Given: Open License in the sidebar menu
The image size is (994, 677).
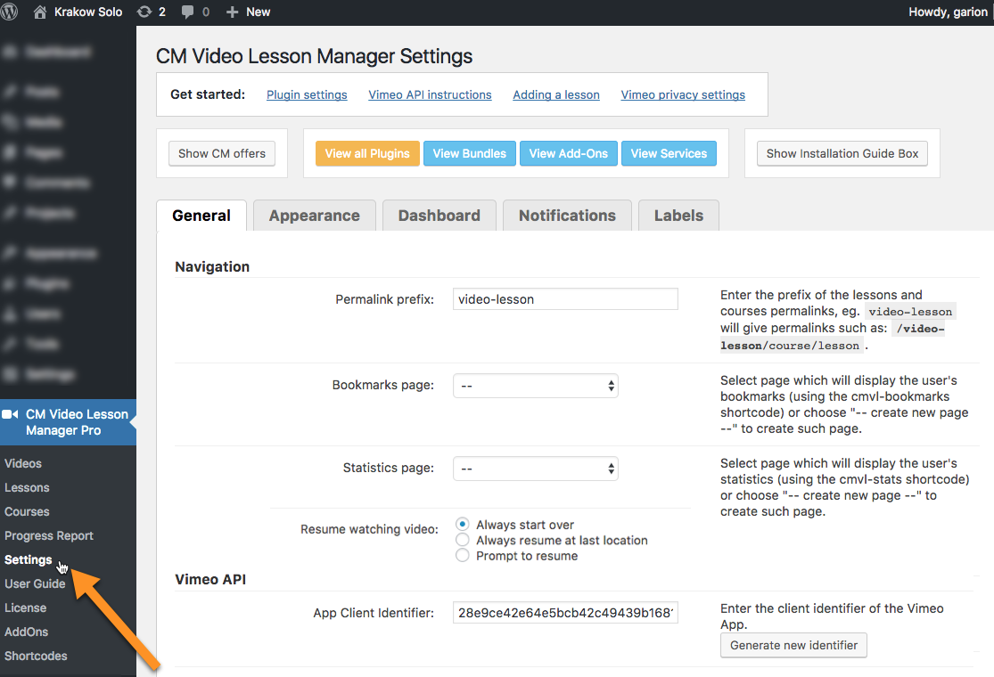Looking at the screenshot, I should coord(25,608).
